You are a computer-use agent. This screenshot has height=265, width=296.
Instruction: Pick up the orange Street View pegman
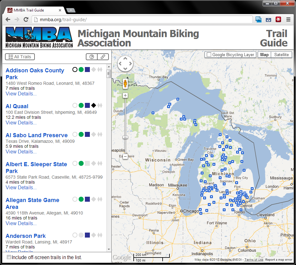(x=125, y=84)
